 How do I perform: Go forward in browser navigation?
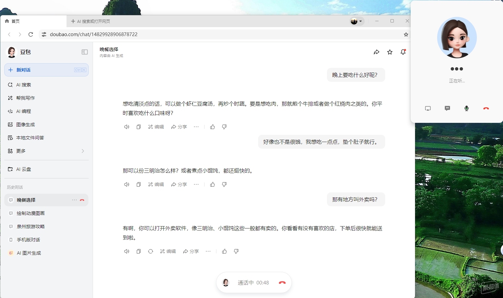[x=20, y=34]
